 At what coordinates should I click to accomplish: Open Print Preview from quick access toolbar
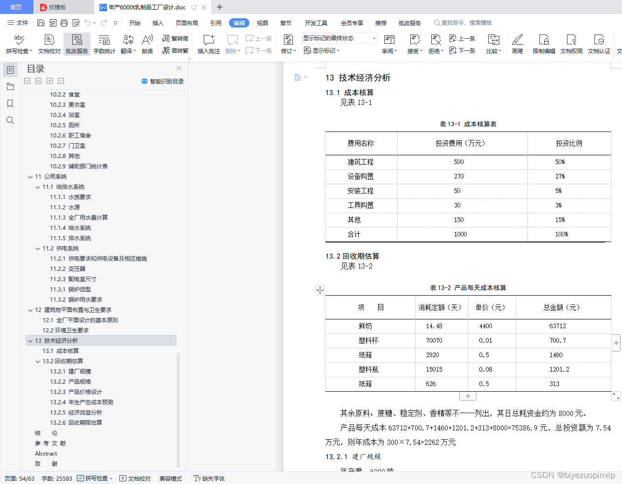click(76, 23)
